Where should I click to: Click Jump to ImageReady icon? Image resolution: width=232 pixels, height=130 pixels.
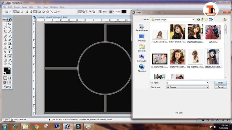7,87
